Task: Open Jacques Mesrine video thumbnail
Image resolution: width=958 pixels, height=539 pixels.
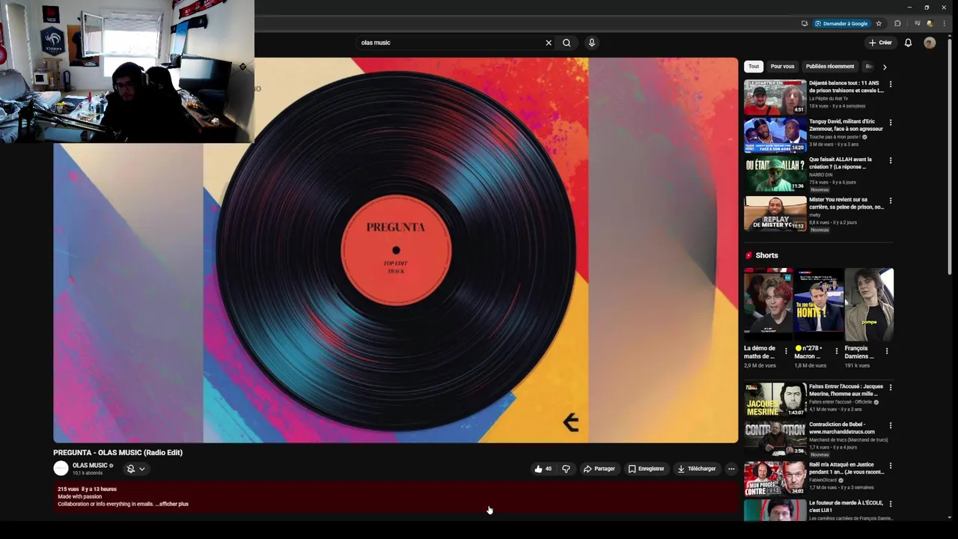Action: tap(775, 400)
